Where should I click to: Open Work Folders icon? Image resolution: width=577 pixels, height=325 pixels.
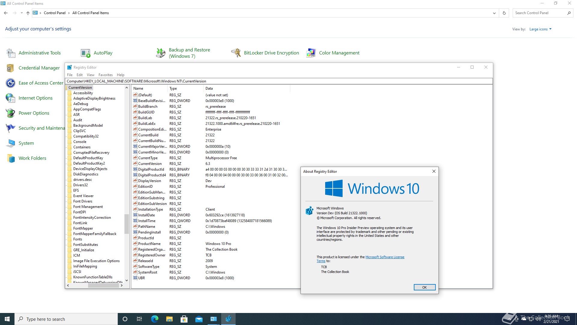click(x=11, y=158)
